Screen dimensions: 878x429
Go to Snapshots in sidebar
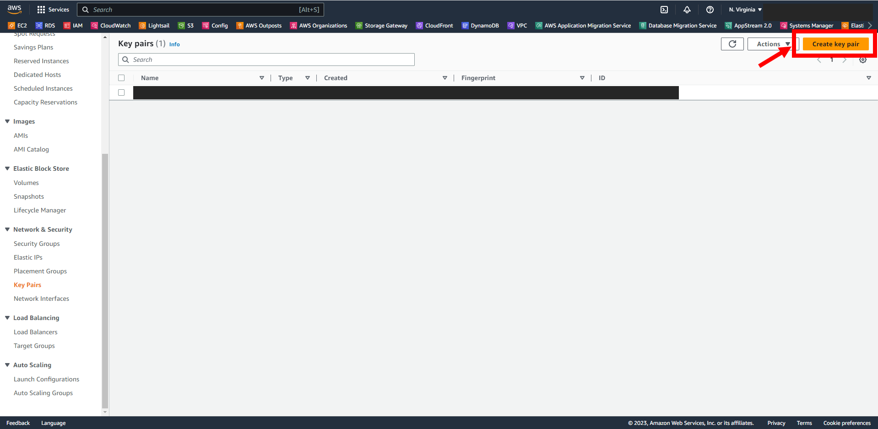click(x=29, y=196)
